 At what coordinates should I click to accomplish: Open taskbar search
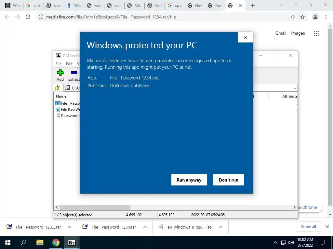point(23,243)
